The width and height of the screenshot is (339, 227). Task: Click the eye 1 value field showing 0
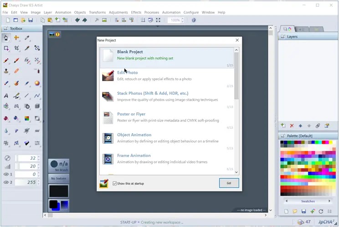tap(26, 174)
